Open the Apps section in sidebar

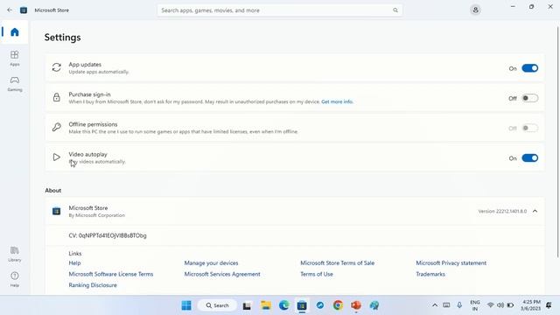tap(15, 59)
